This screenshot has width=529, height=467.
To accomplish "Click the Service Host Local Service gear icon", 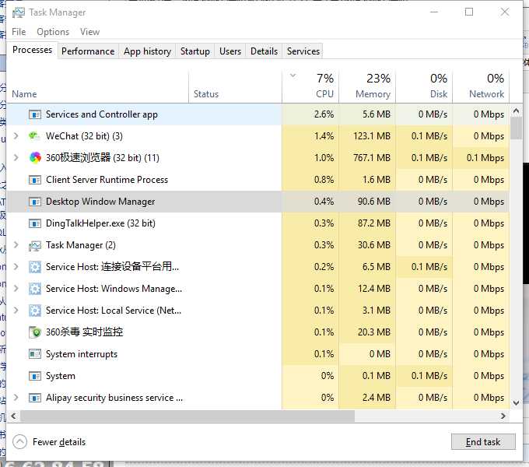I will pyautogui.click(x=35, y=311).
